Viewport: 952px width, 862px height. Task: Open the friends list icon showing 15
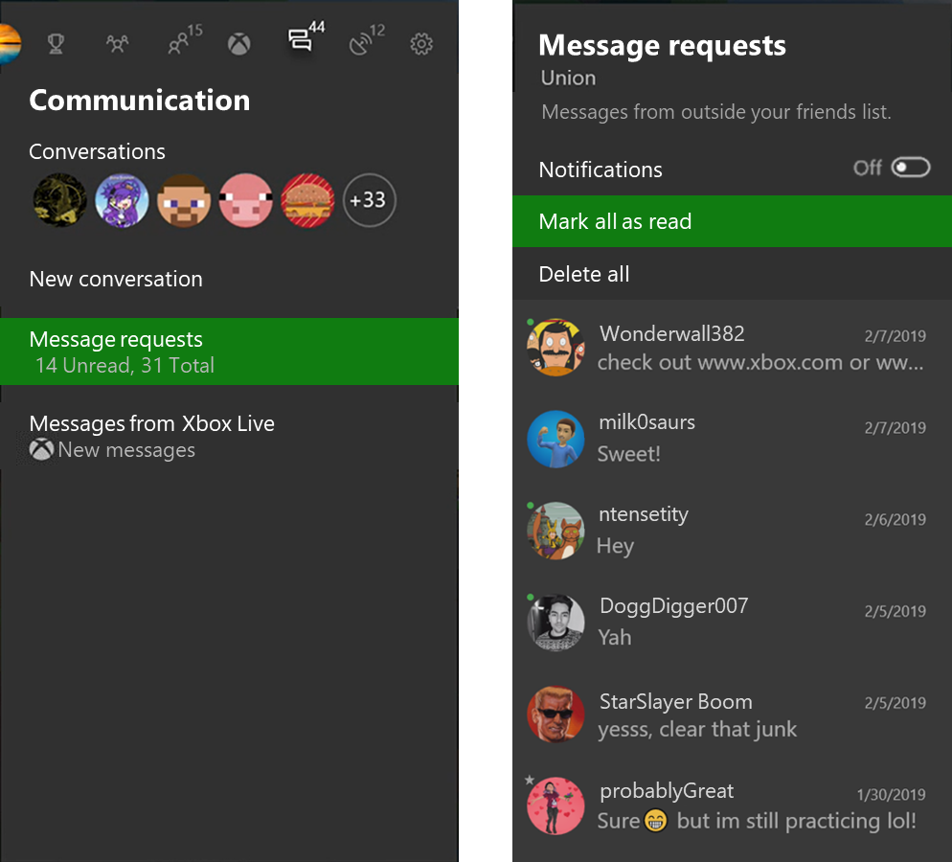coord(179,43)
